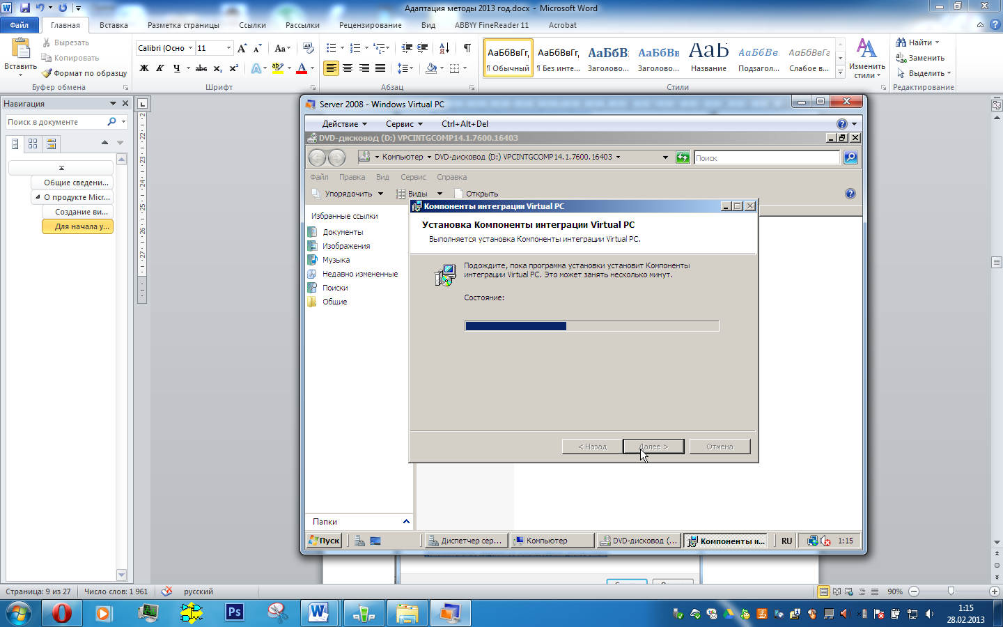This screenshot has width=1003, height=627.
Task: Justify the text
Action: point(380,68)
